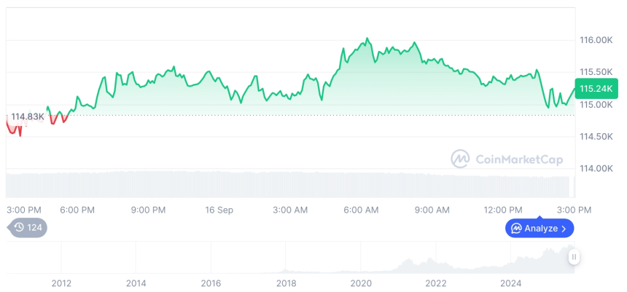Expand the Analyze chevron arrow
The image size is (627, 292).
coord(564,229)
